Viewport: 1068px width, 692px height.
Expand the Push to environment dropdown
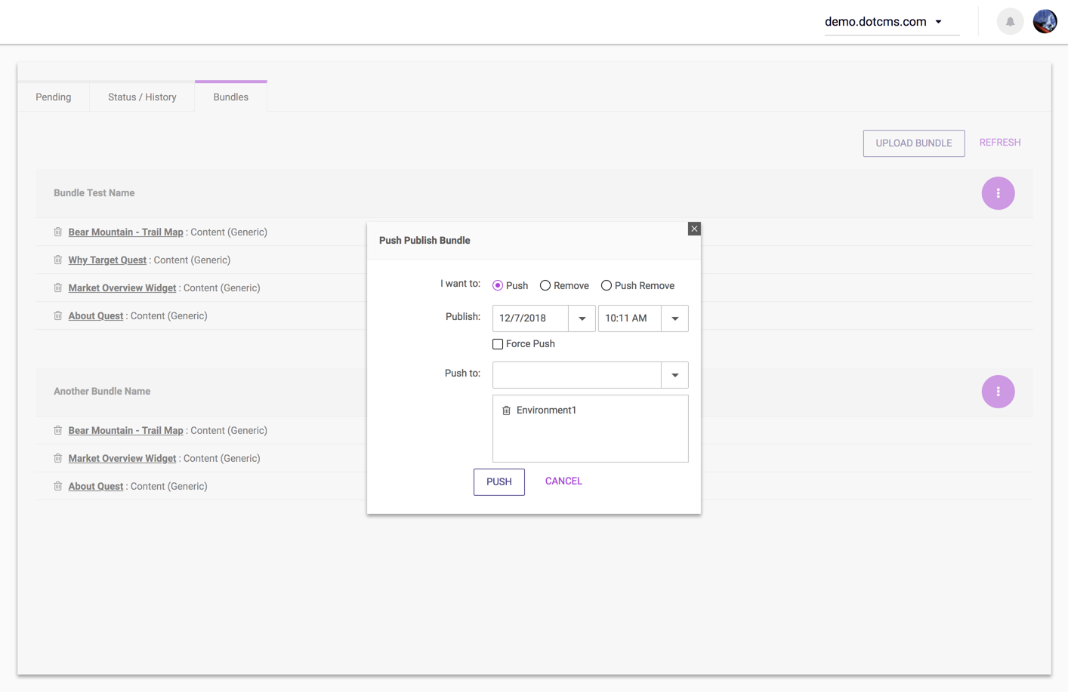tap(674, 375)
